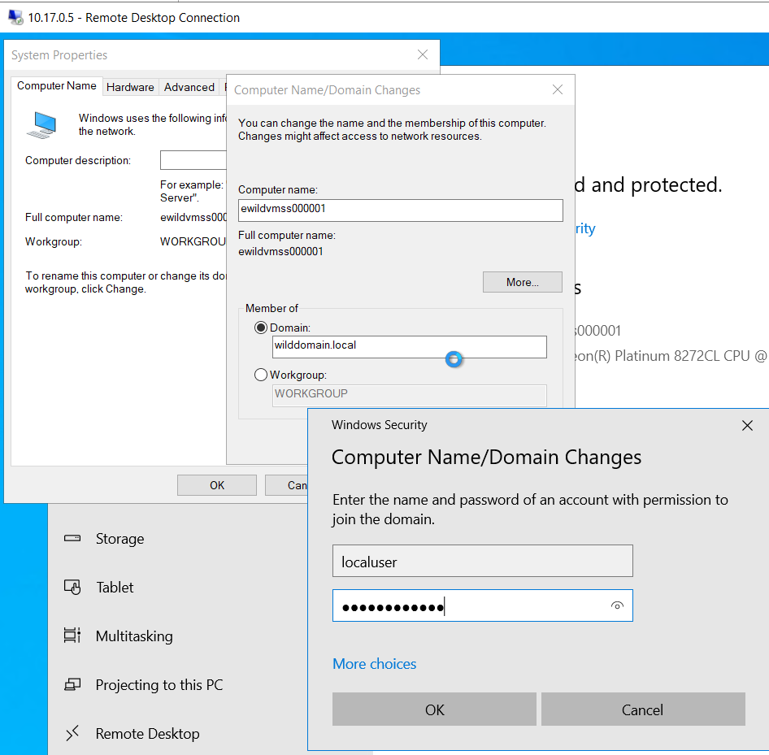Select the Multitasking settings label

(x=134, y=636)
